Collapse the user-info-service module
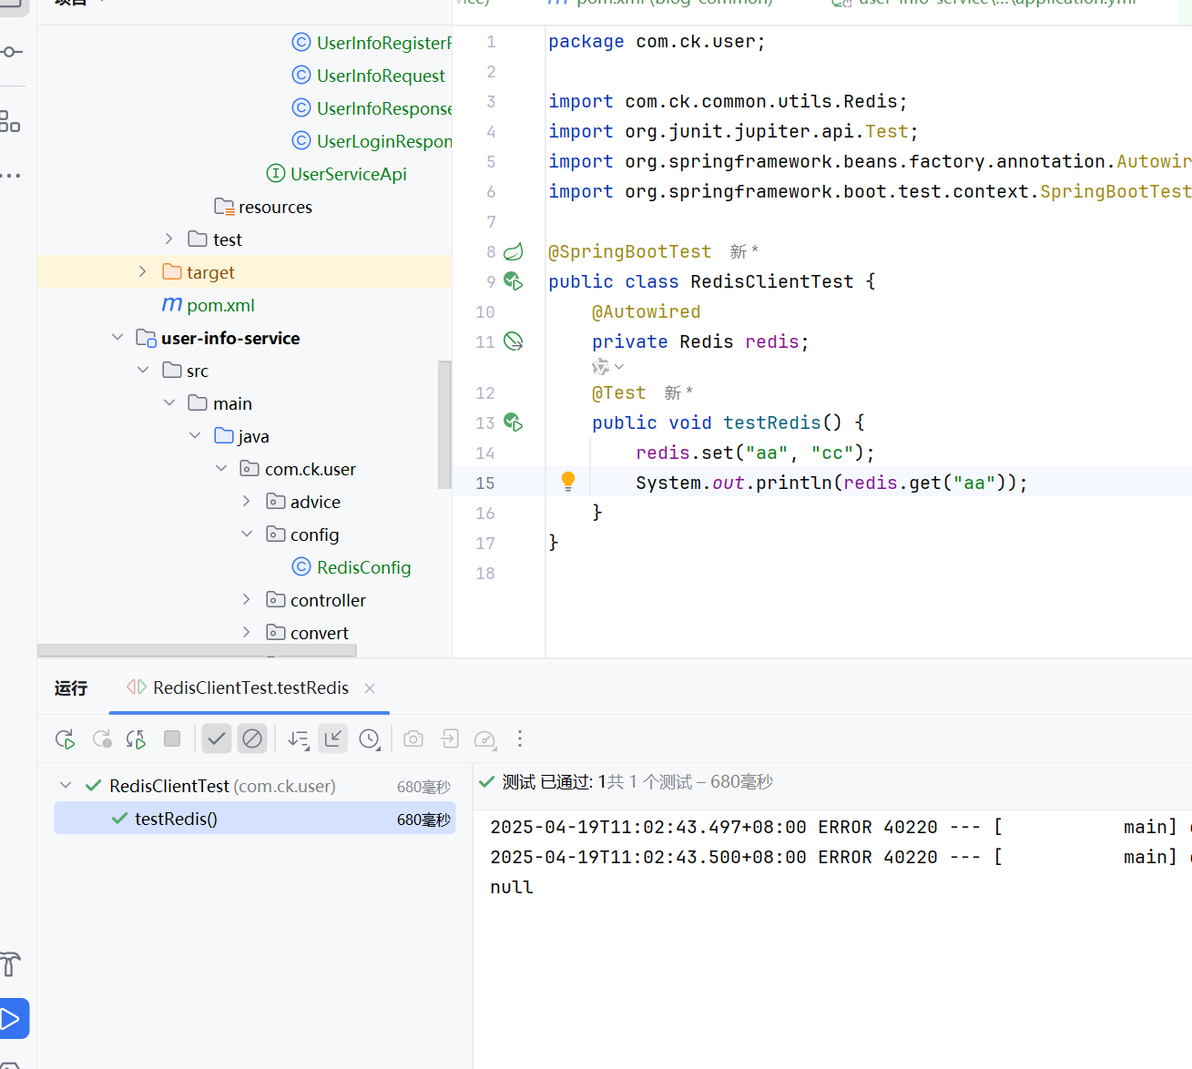The height and width of the screenshot is (1069, 1192). click(117, 337)
